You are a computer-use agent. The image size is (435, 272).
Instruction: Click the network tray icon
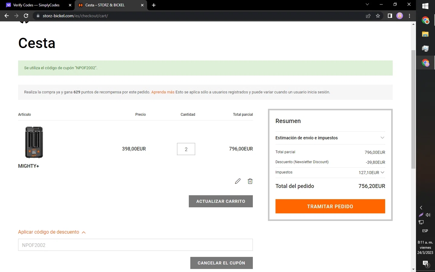421,222
